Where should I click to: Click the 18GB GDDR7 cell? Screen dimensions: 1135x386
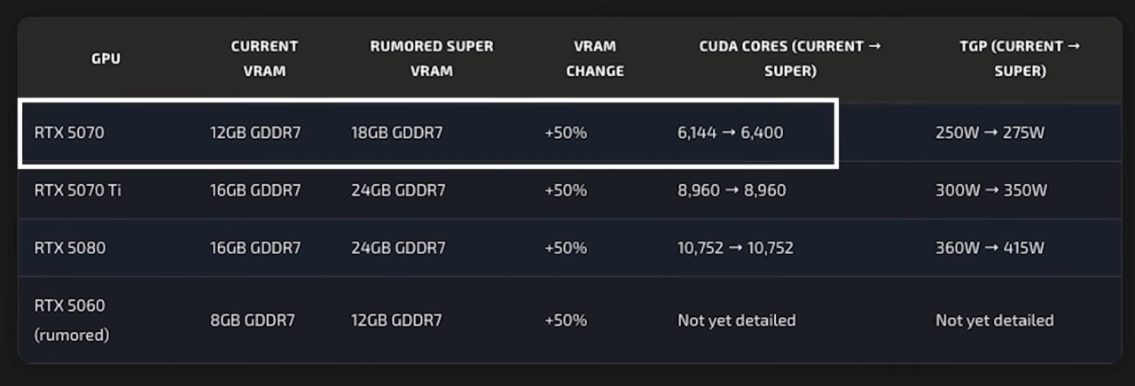click(398, 134)
